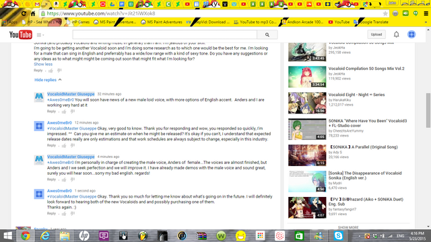Image resolution: width=431 pixels, height=242 pixels.
Task: Open SONIKA Where Have You Been thumbnail
Action: [x=307, y=129]
